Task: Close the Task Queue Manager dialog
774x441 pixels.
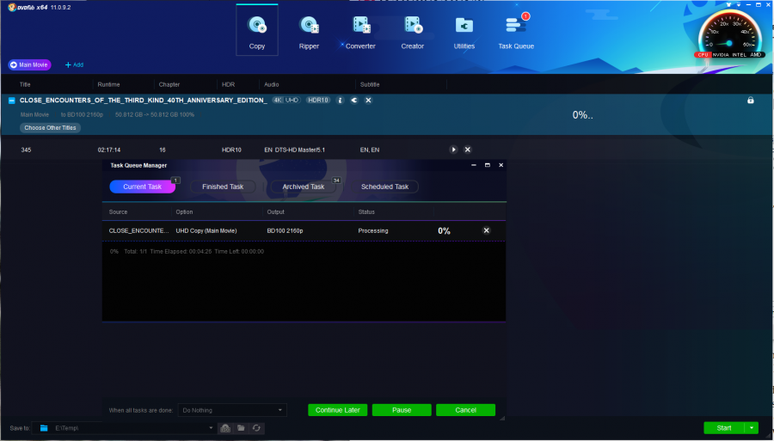Action: click(x=501, y=165)
